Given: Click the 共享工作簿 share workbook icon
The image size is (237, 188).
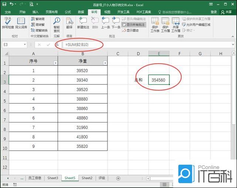Looking at the screenshot, I should coord(176,24).
